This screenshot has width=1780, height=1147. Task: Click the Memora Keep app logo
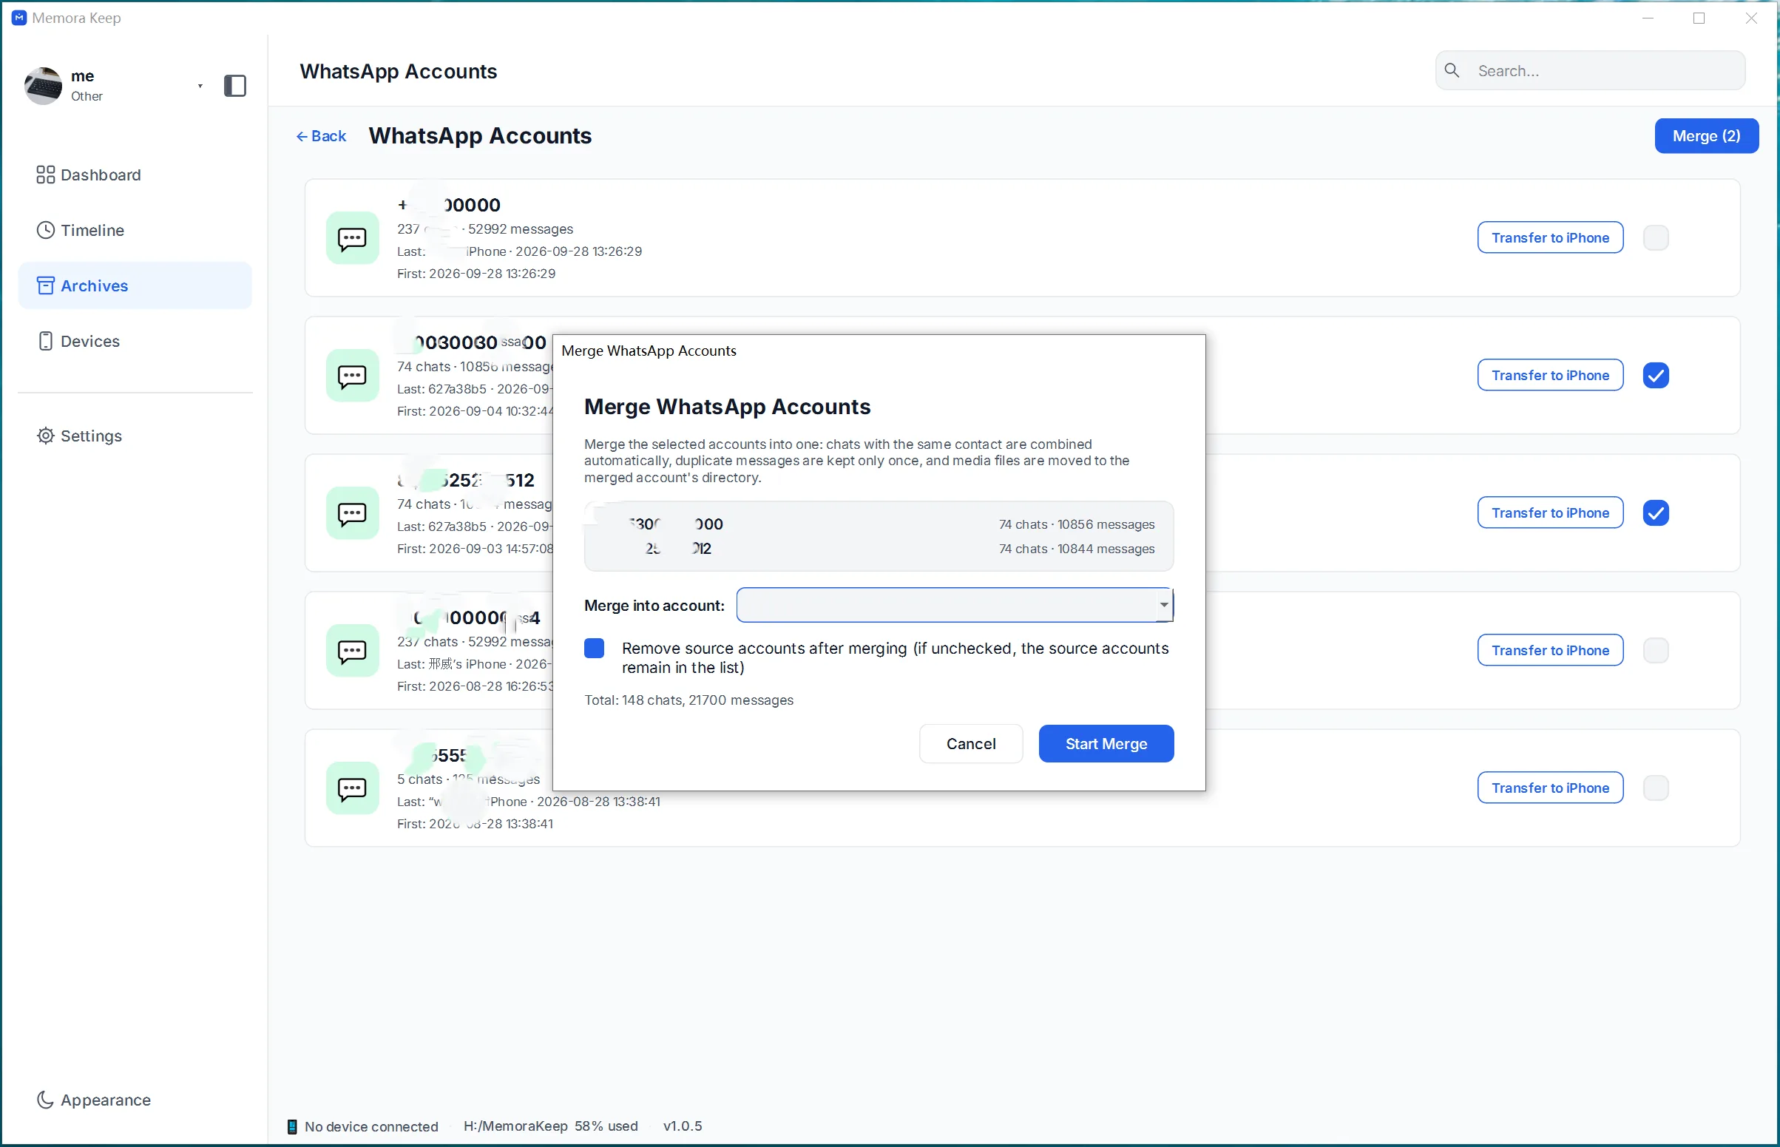[19, 18]
